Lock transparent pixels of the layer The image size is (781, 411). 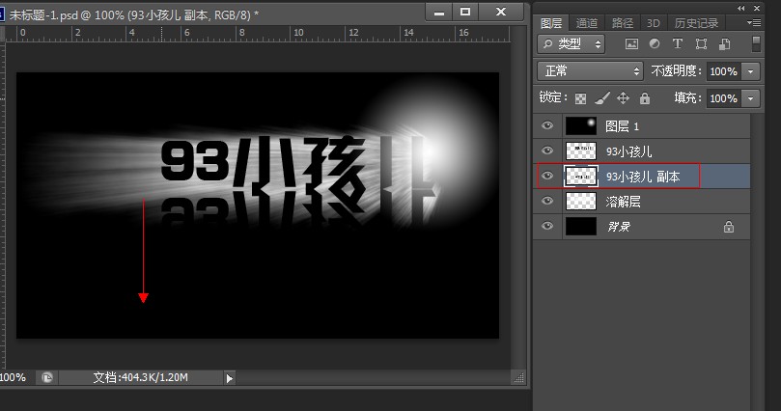580,98
